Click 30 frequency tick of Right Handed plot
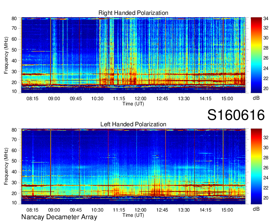Viewport: 273px width, 222px height. point(14,72)
